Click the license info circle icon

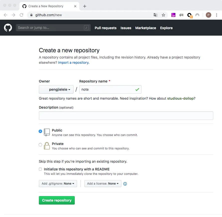125,184
